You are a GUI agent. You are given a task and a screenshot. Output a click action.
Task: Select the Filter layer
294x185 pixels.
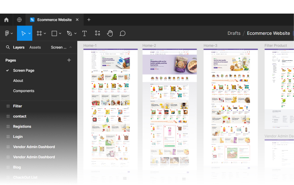(17, 106)
